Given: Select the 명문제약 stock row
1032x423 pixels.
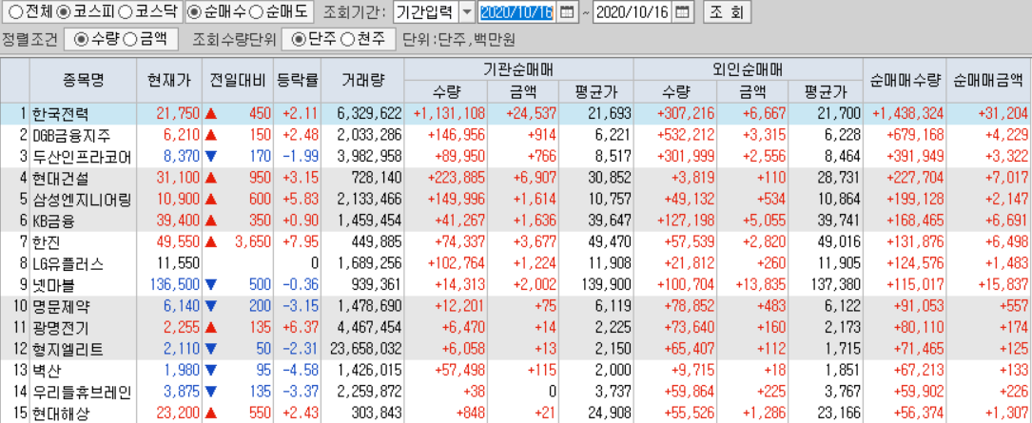Looking at the screenshot, I should [x=516, y=306].
